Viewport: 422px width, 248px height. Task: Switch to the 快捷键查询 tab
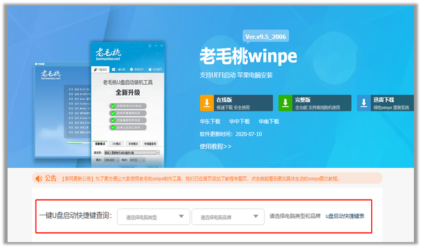(x=150, y=144)
